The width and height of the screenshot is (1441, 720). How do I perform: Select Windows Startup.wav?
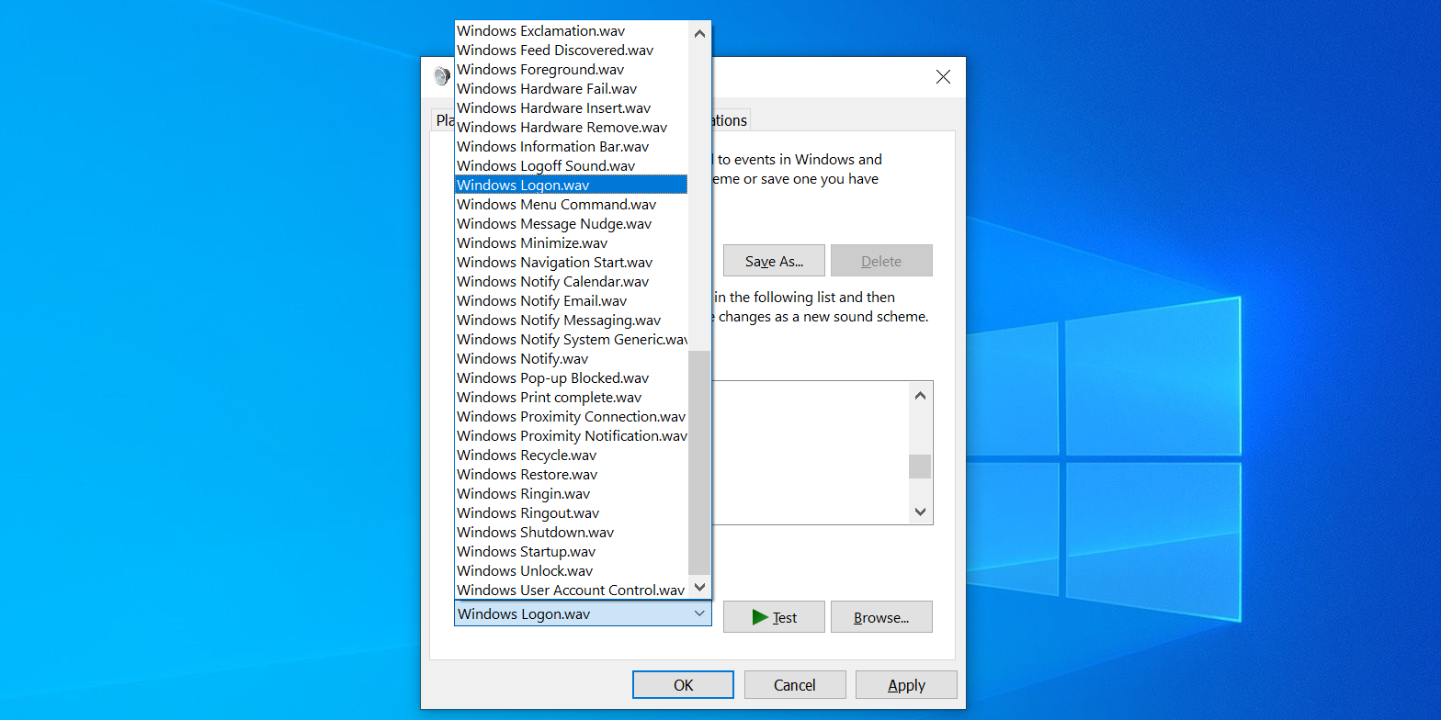click(x=572, y=552)
